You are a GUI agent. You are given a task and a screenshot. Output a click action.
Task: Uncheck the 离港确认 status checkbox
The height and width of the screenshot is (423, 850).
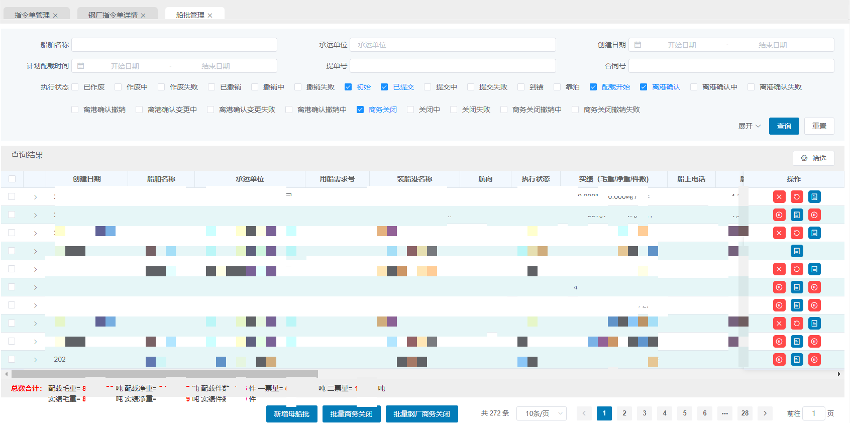click(644, 87)
